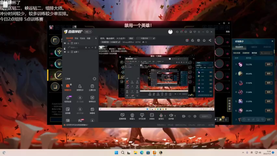Viewport: 277px width, 156px height.
Task: Open the camera help tip link
Action: pos(77,125)
